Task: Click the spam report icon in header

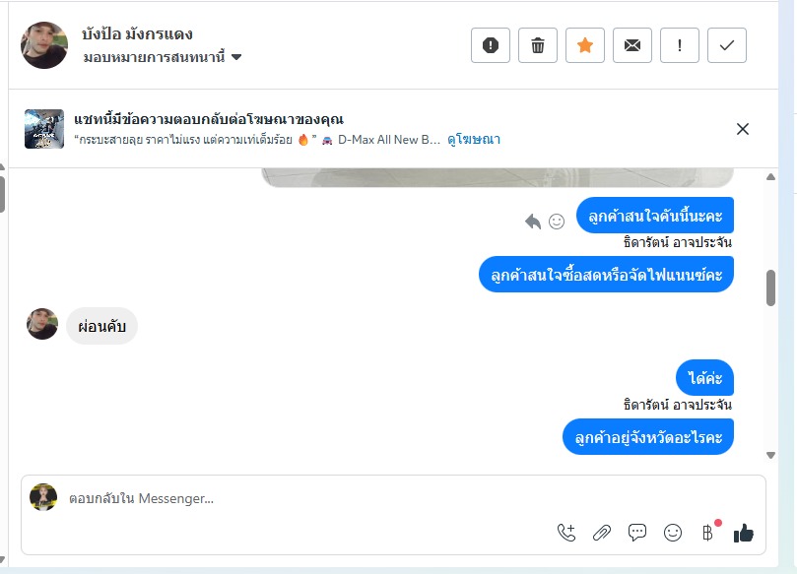Action: tap(491, 45)
